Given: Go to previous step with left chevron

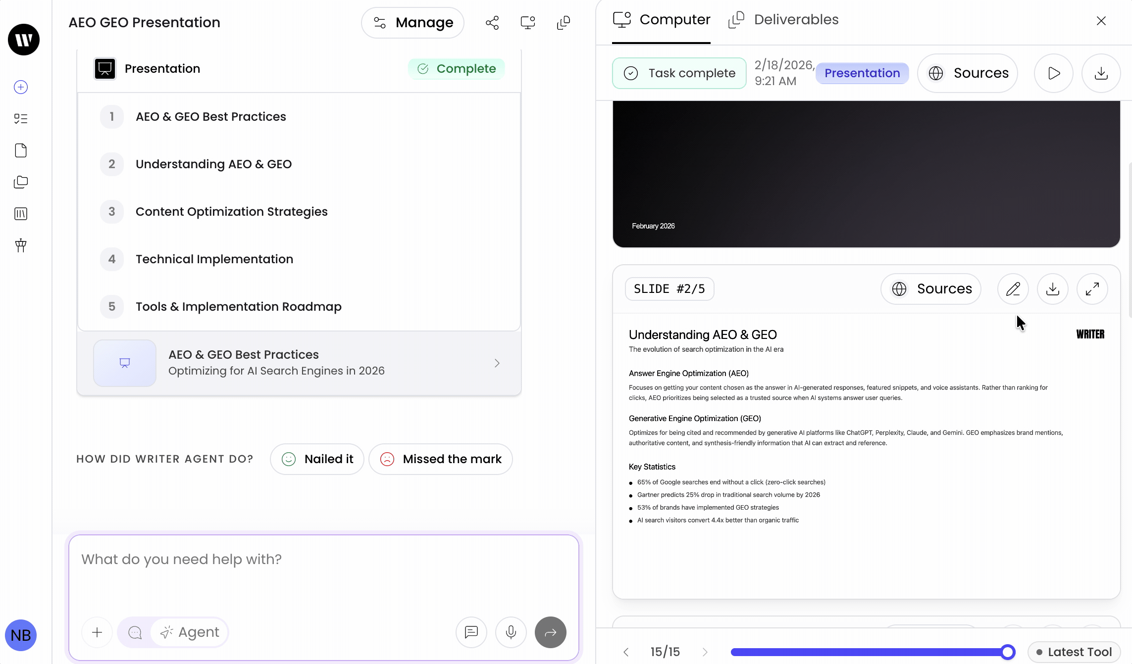Looking at the screenshot, I should click(626, 652).
